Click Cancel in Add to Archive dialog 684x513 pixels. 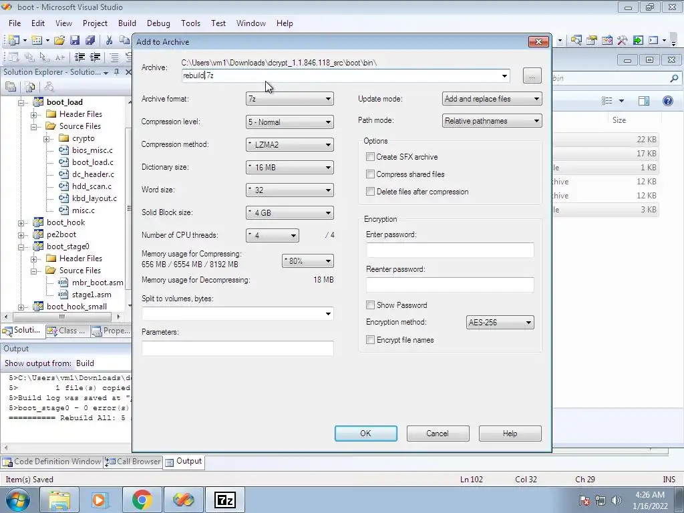438,434
